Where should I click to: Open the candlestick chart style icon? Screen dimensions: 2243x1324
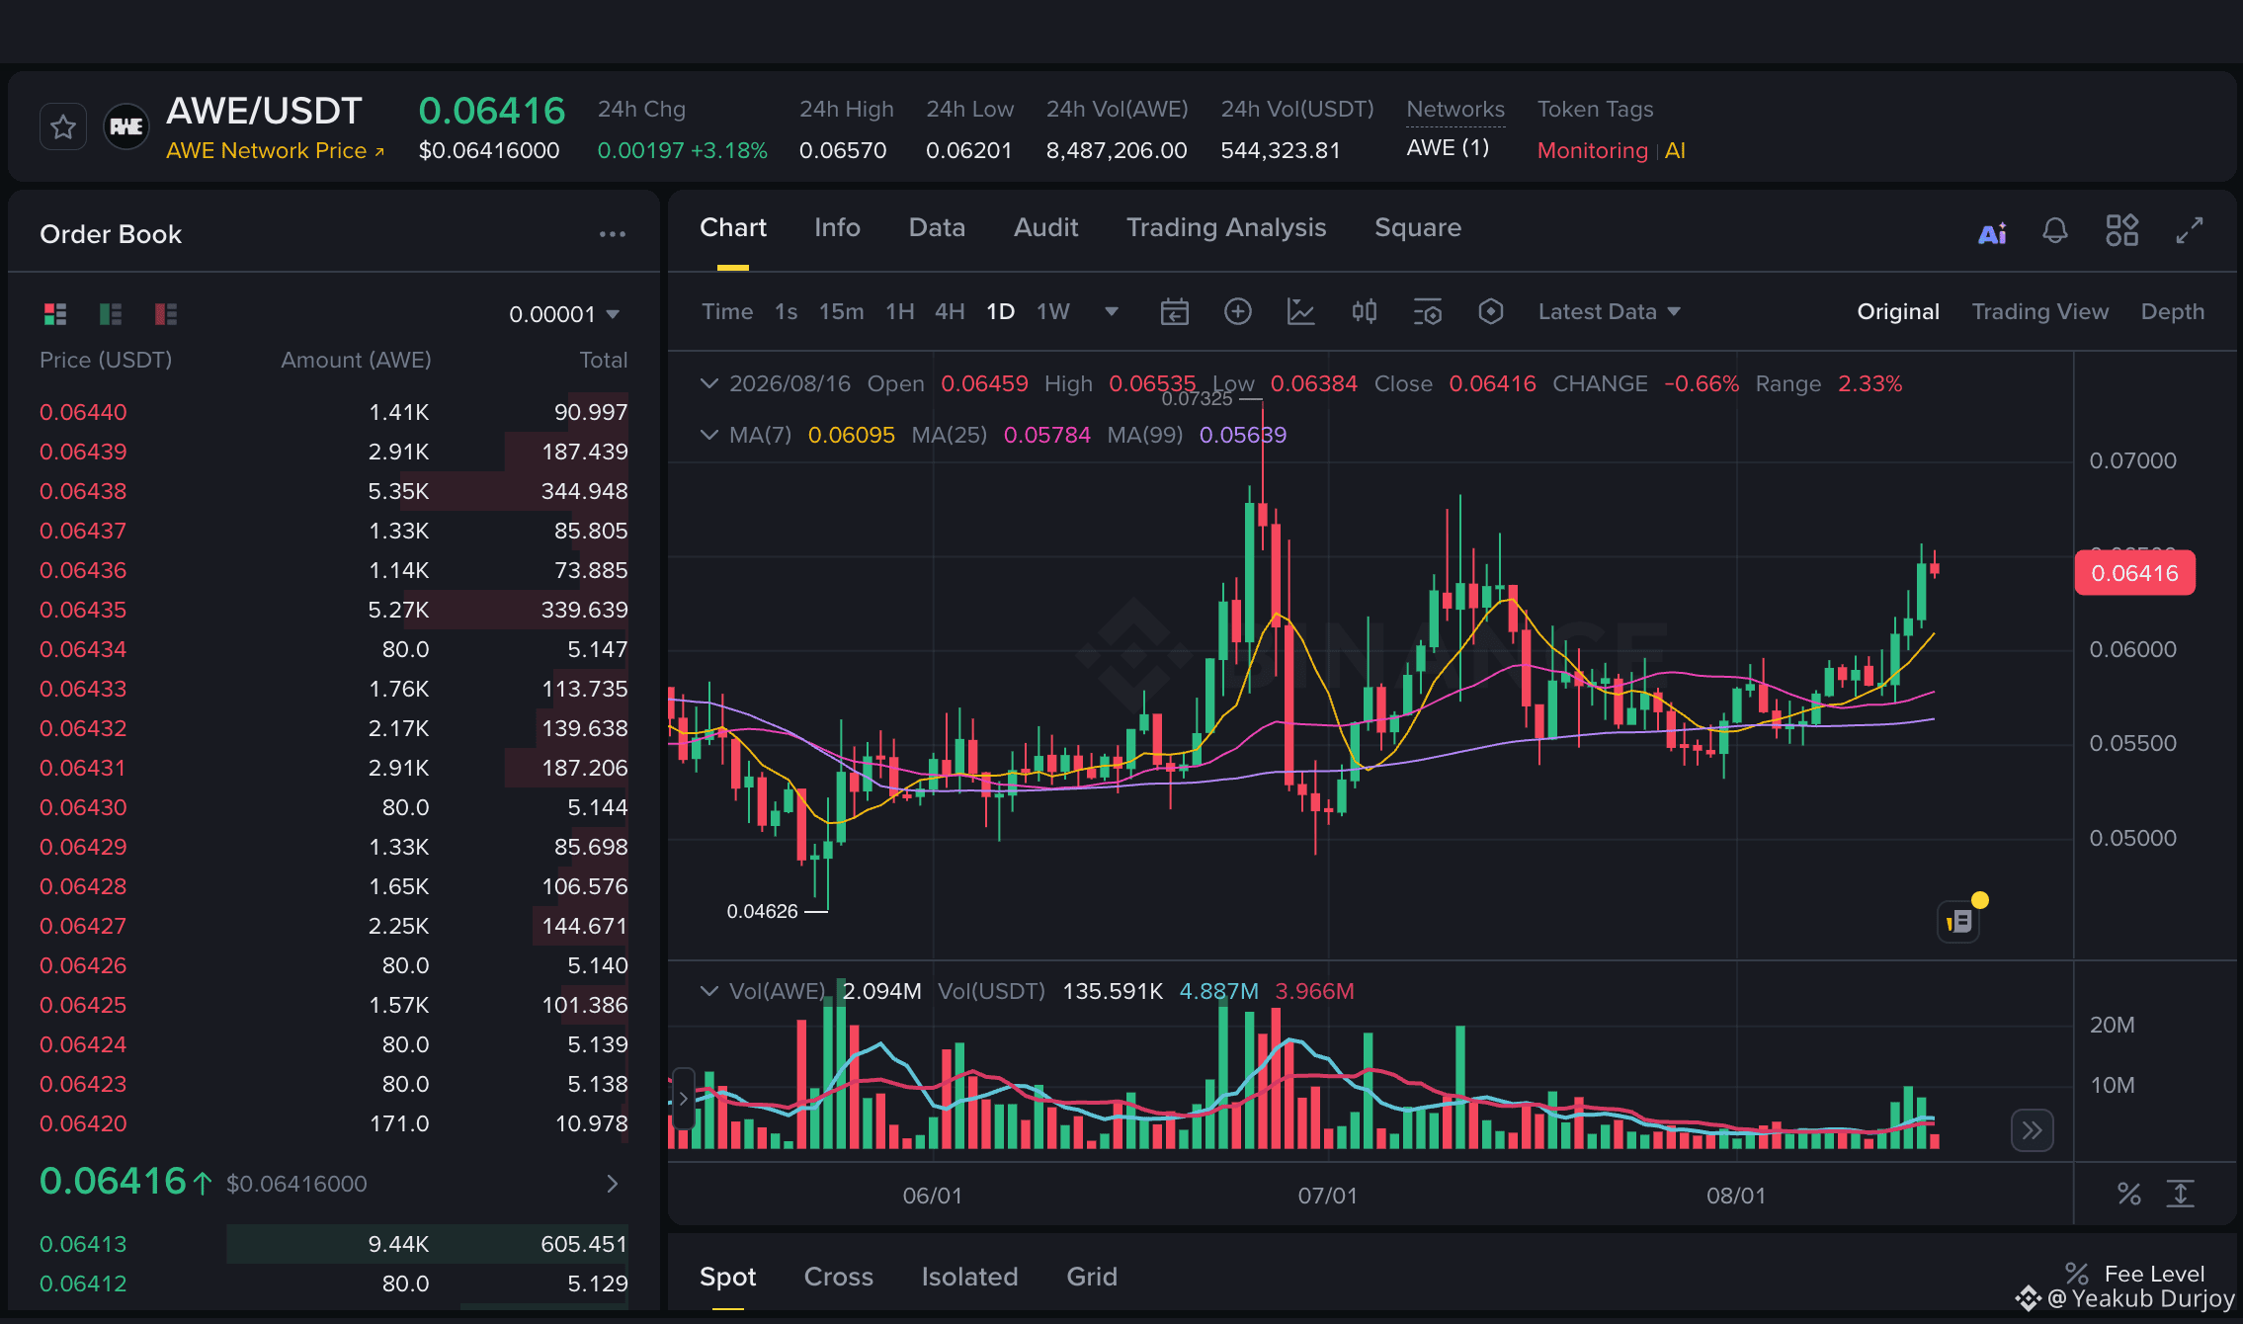pos(1365,312)
